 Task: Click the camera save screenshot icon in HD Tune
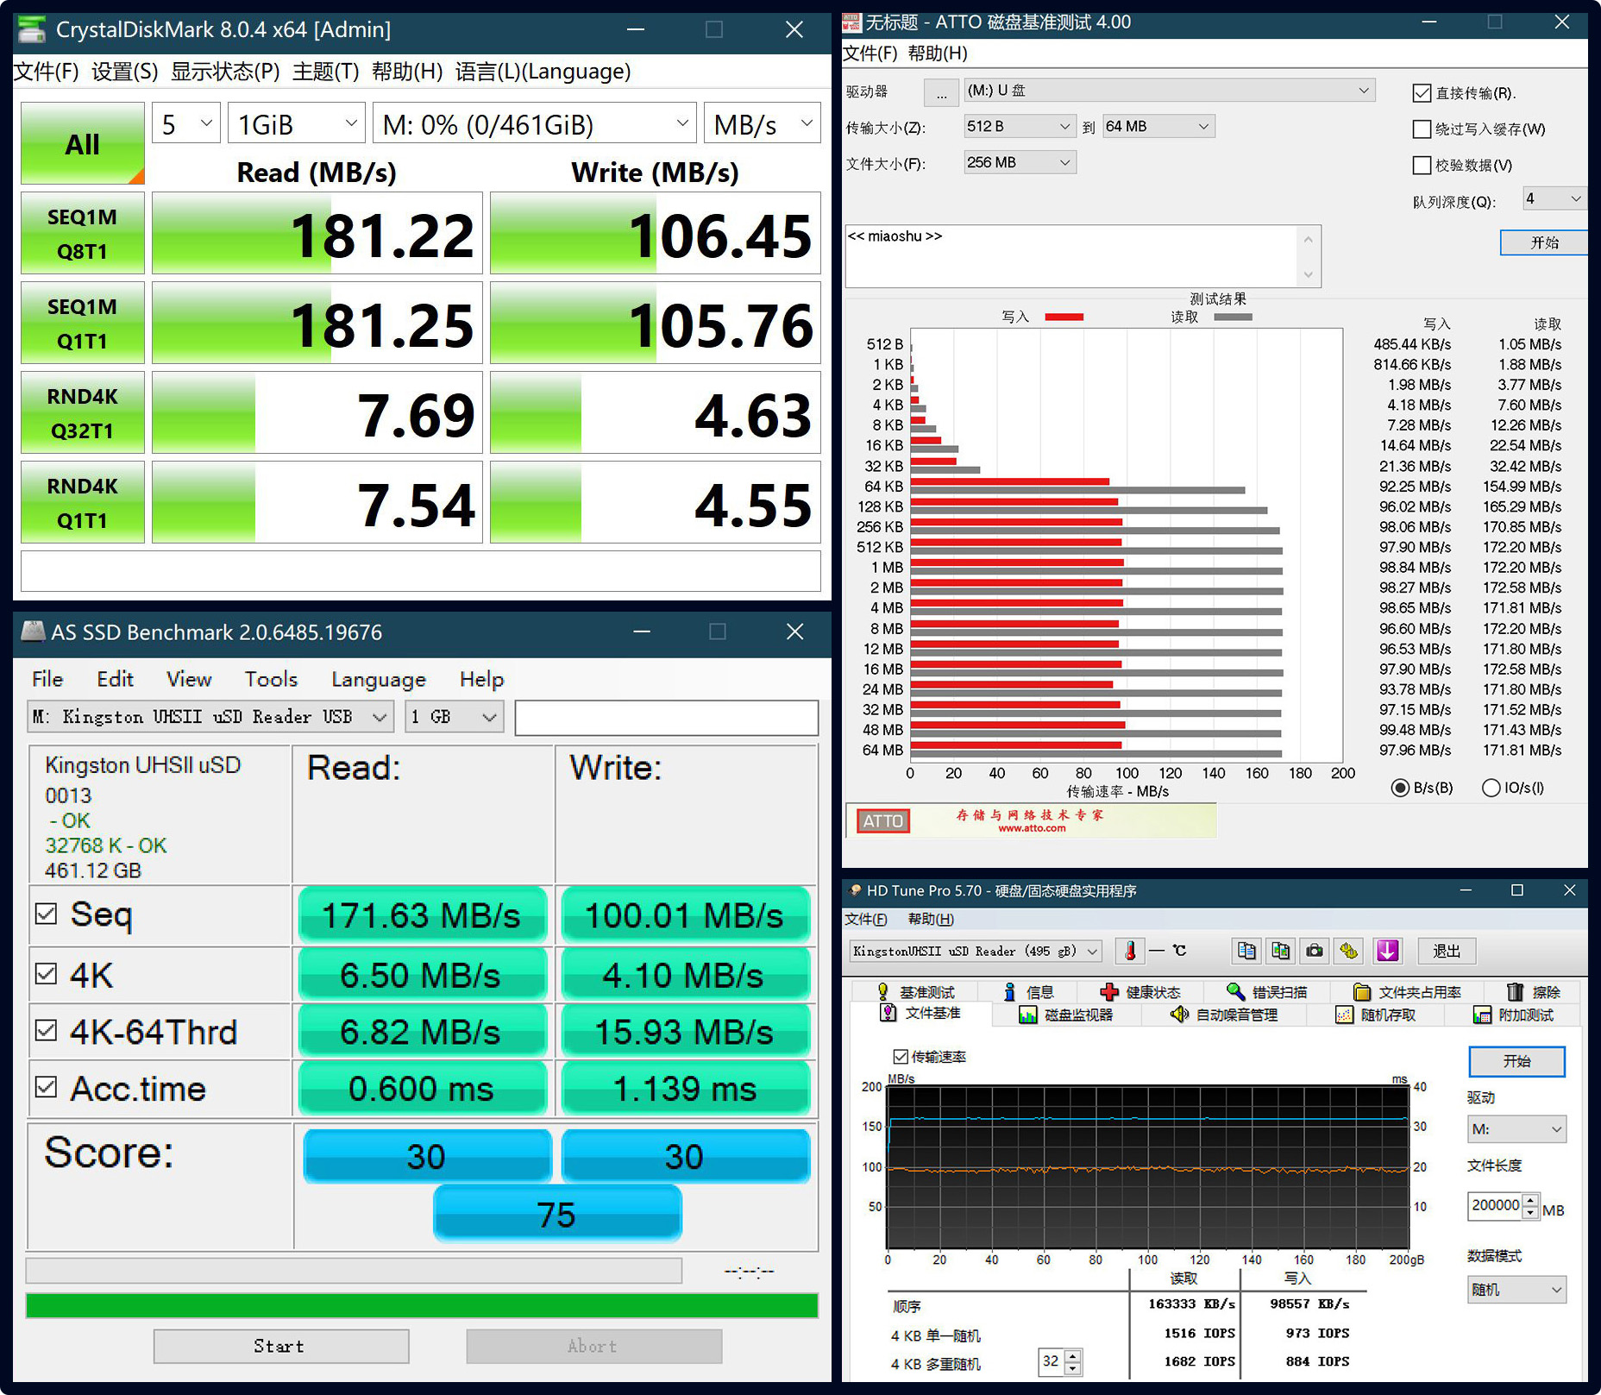point(1315,951)
